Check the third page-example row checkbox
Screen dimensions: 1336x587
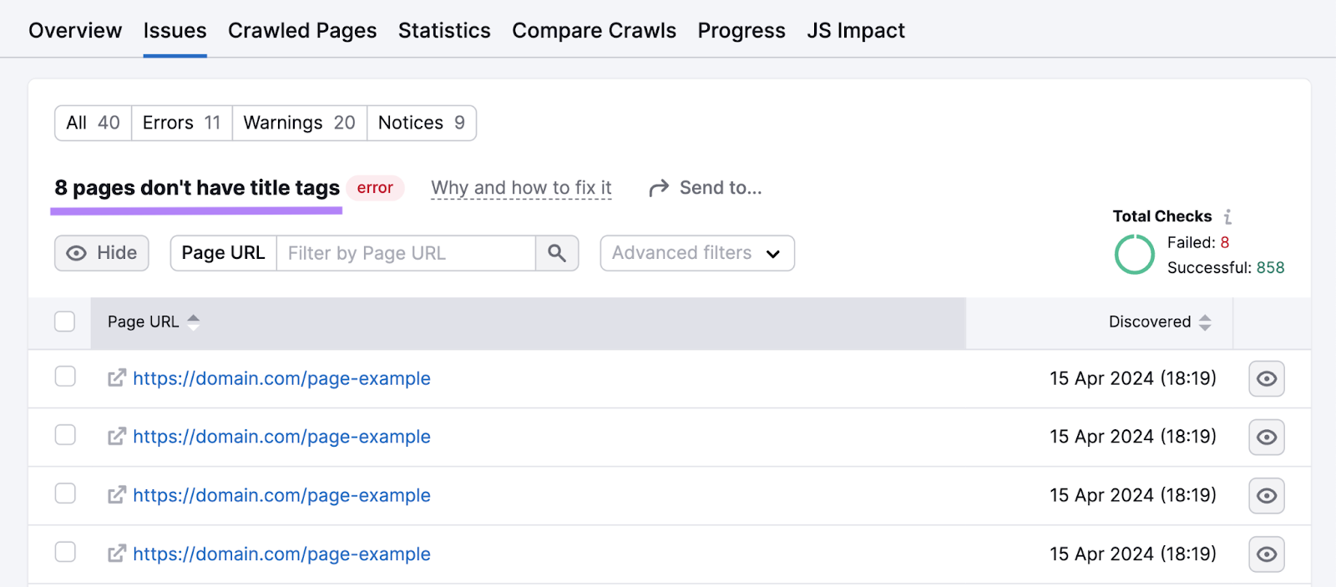tap(65, 493)
